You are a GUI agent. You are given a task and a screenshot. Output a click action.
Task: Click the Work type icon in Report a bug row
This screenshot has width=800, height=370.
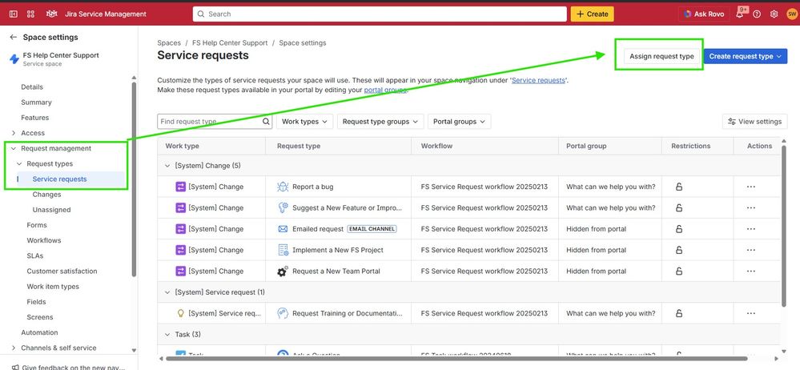tap(181, 187)
